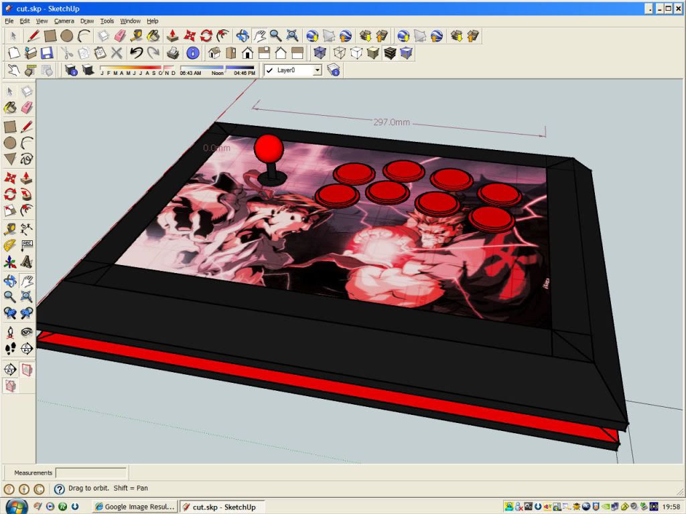
Task: Open the Draw menu
Action: click(x=87, y=21)
